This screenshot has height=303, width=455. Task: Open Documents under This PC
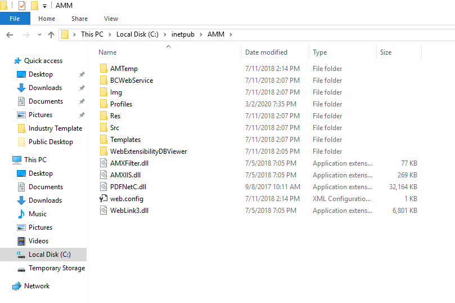tap(46, 187)
